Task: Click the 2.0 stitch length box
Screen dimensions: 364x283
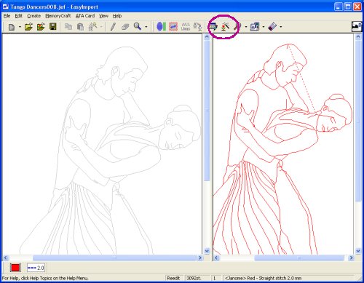Action: pyautogui.click(x=36, y=268)
